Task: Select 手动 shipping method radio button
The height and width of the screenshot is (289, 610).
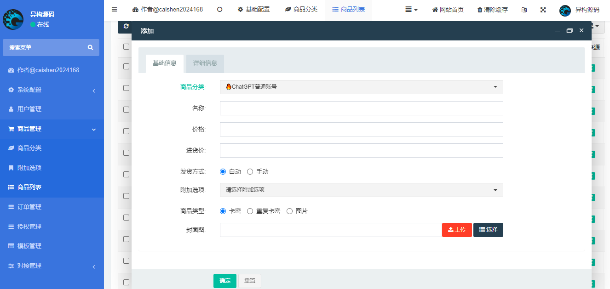Action: [251, 171]
